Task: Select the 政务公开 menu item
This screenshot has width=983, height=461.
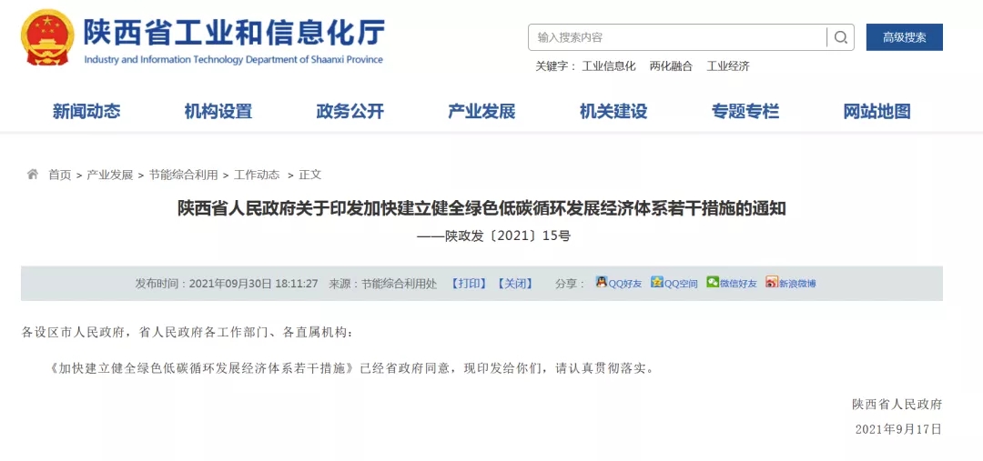Action: tap(350, 112)
